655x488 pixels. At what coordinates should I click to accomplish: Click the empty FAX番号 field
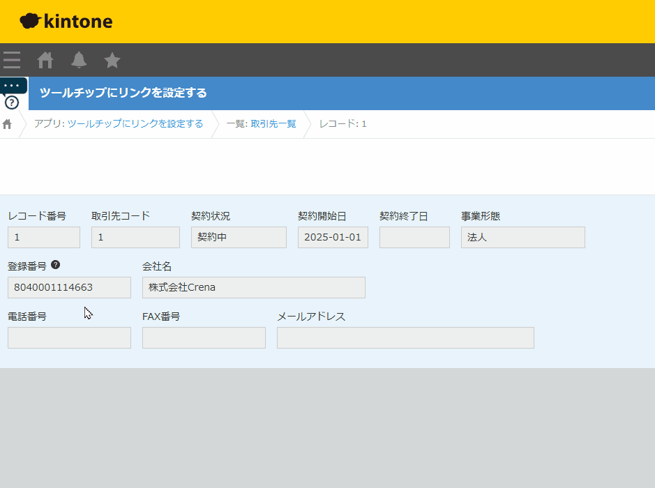204,337
